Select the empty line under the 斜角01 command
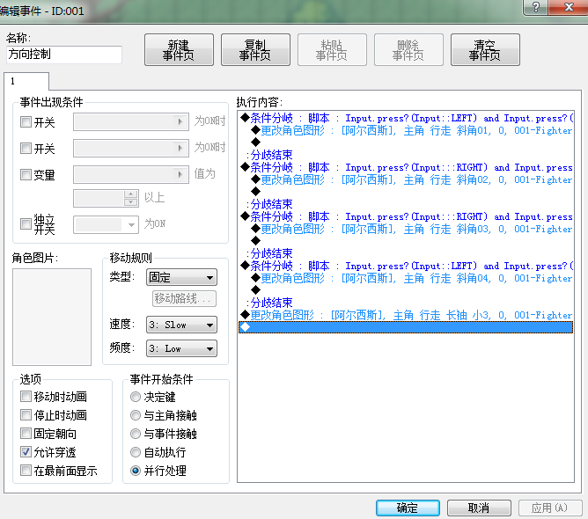The height and width of the screenshot is (519, 588). click(x=406, y=143)
